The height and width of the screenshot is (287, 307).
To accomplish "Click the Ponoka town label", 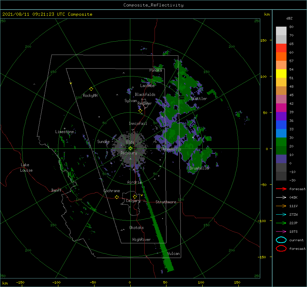I will tap(156, 70).
